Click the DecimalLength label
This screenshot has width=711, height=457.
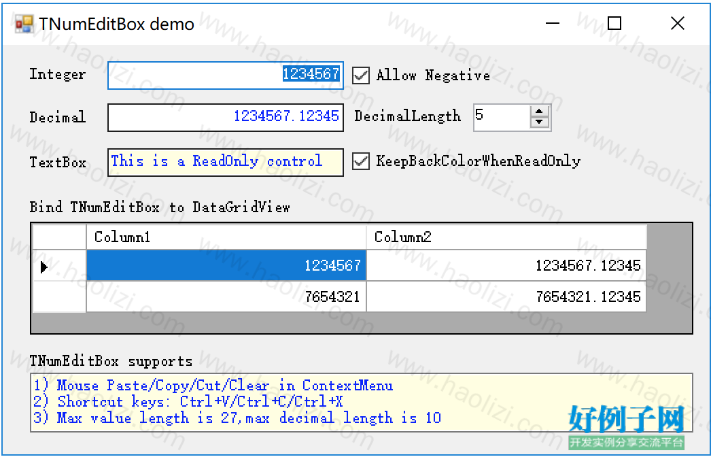tap(407, 116)
